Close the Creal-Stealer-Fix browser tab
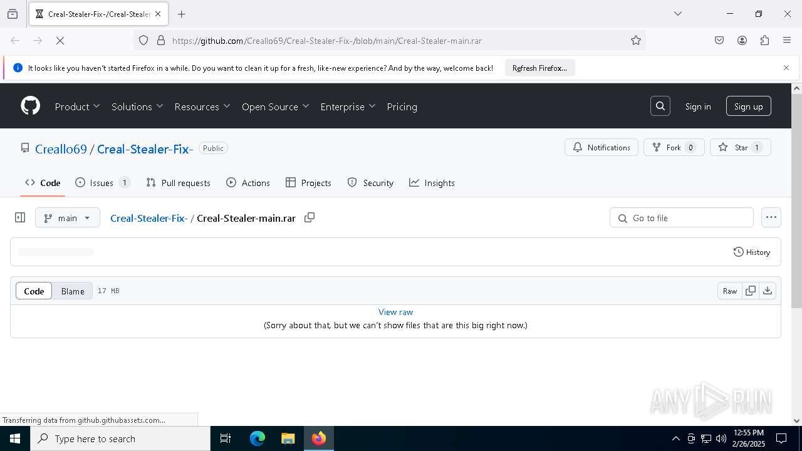The width and height of the screenshot is (802, 451). [x=158, y=14]
